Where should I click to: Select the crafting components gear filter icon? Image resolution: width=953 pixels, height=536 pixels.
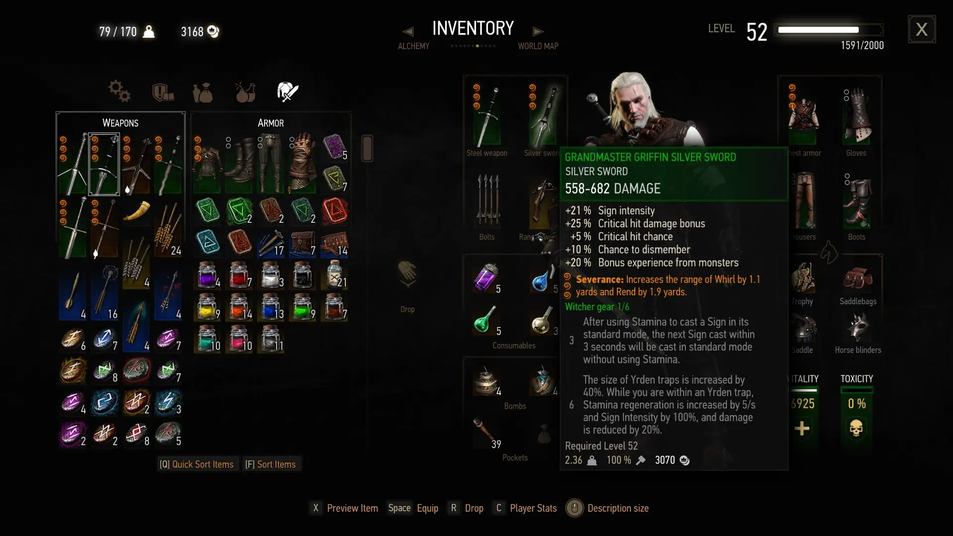(x=119, y=91)
